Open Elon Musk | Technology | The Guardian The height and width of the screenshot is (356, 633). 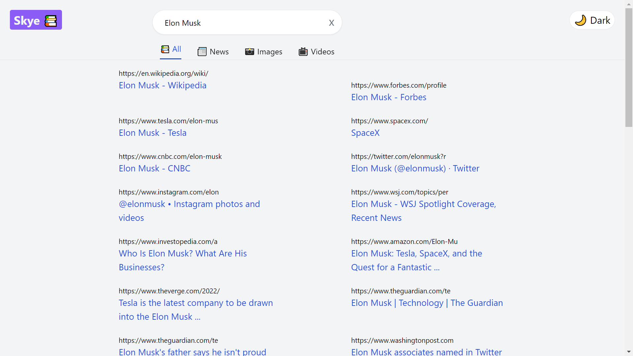(x=427, y=303)
